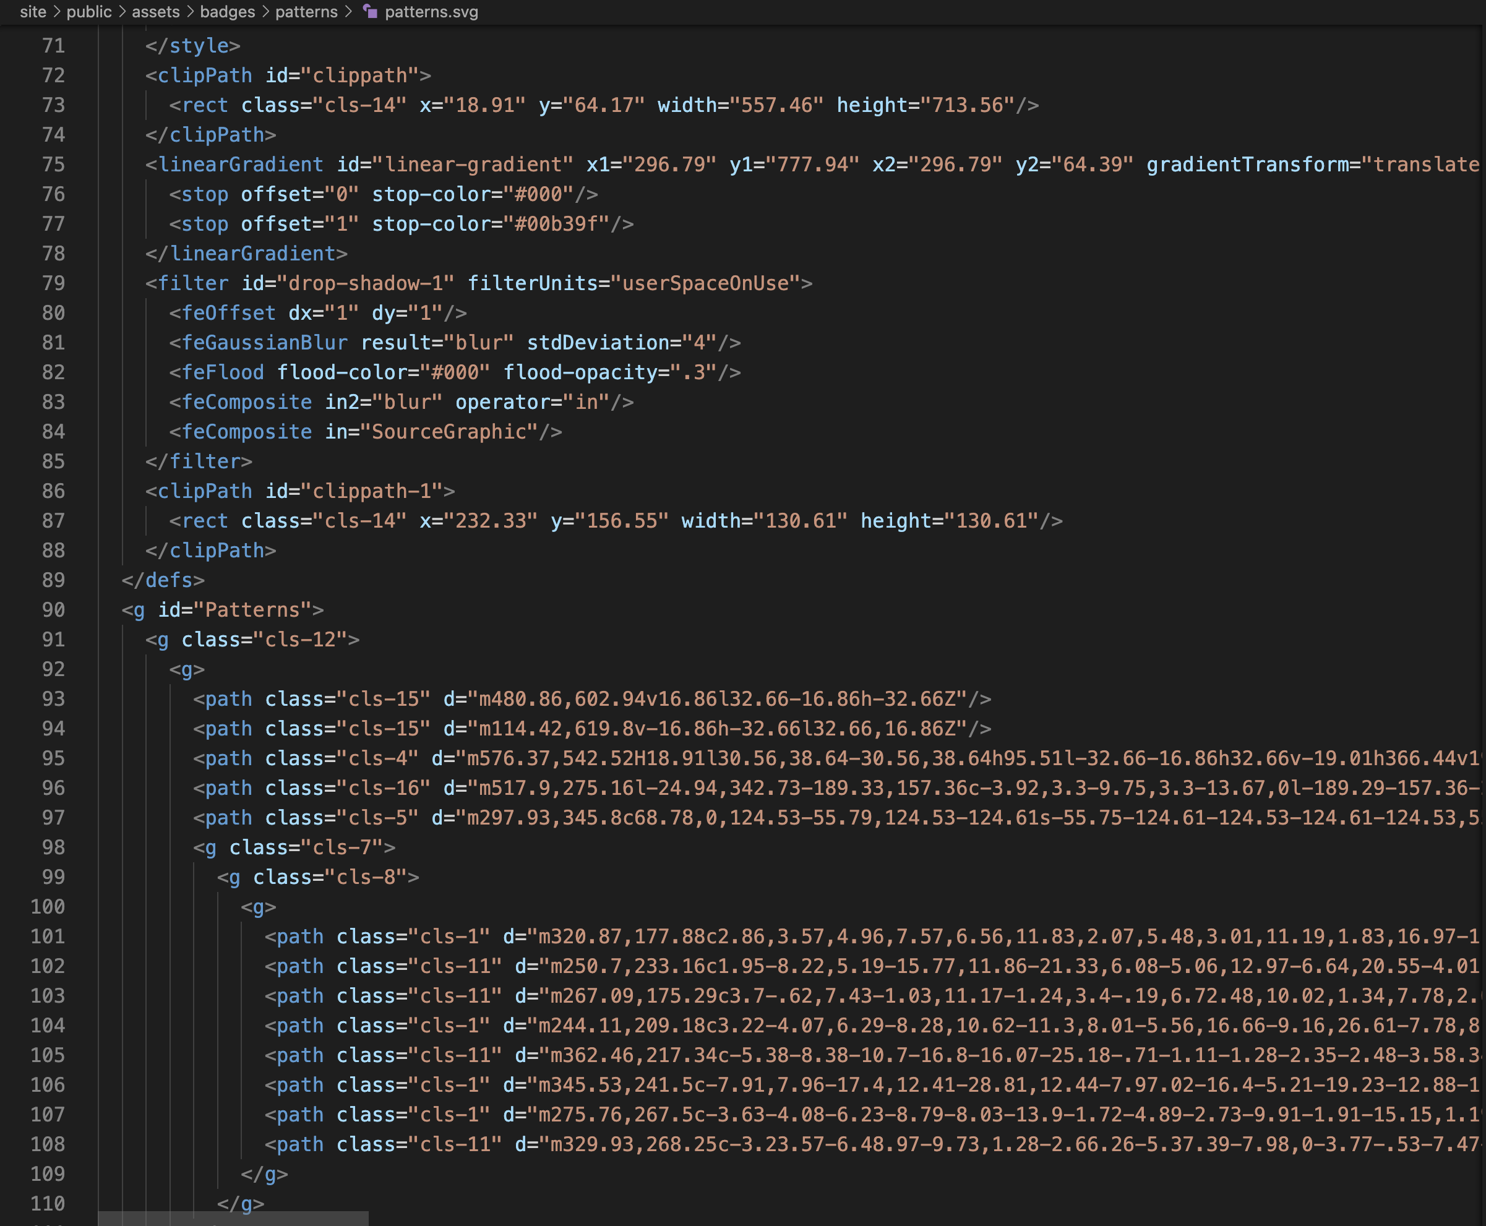Click the feGaussianBlur element name
Viewport: 1486px width, 1226px height.
pyautogui.click(x=264, y=343)
